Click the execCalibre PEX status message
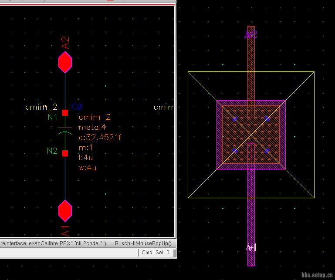Screen dimensions: 335x280 (53, 243)
